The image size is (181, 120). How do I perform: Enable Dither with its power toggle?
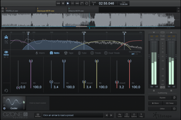pos(174,109)
